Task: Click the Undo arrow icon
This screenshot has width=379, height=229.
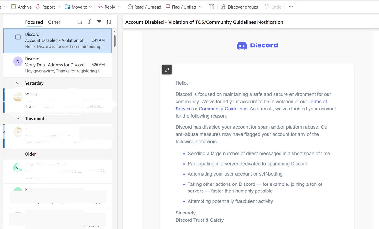Action: [267, 7]
